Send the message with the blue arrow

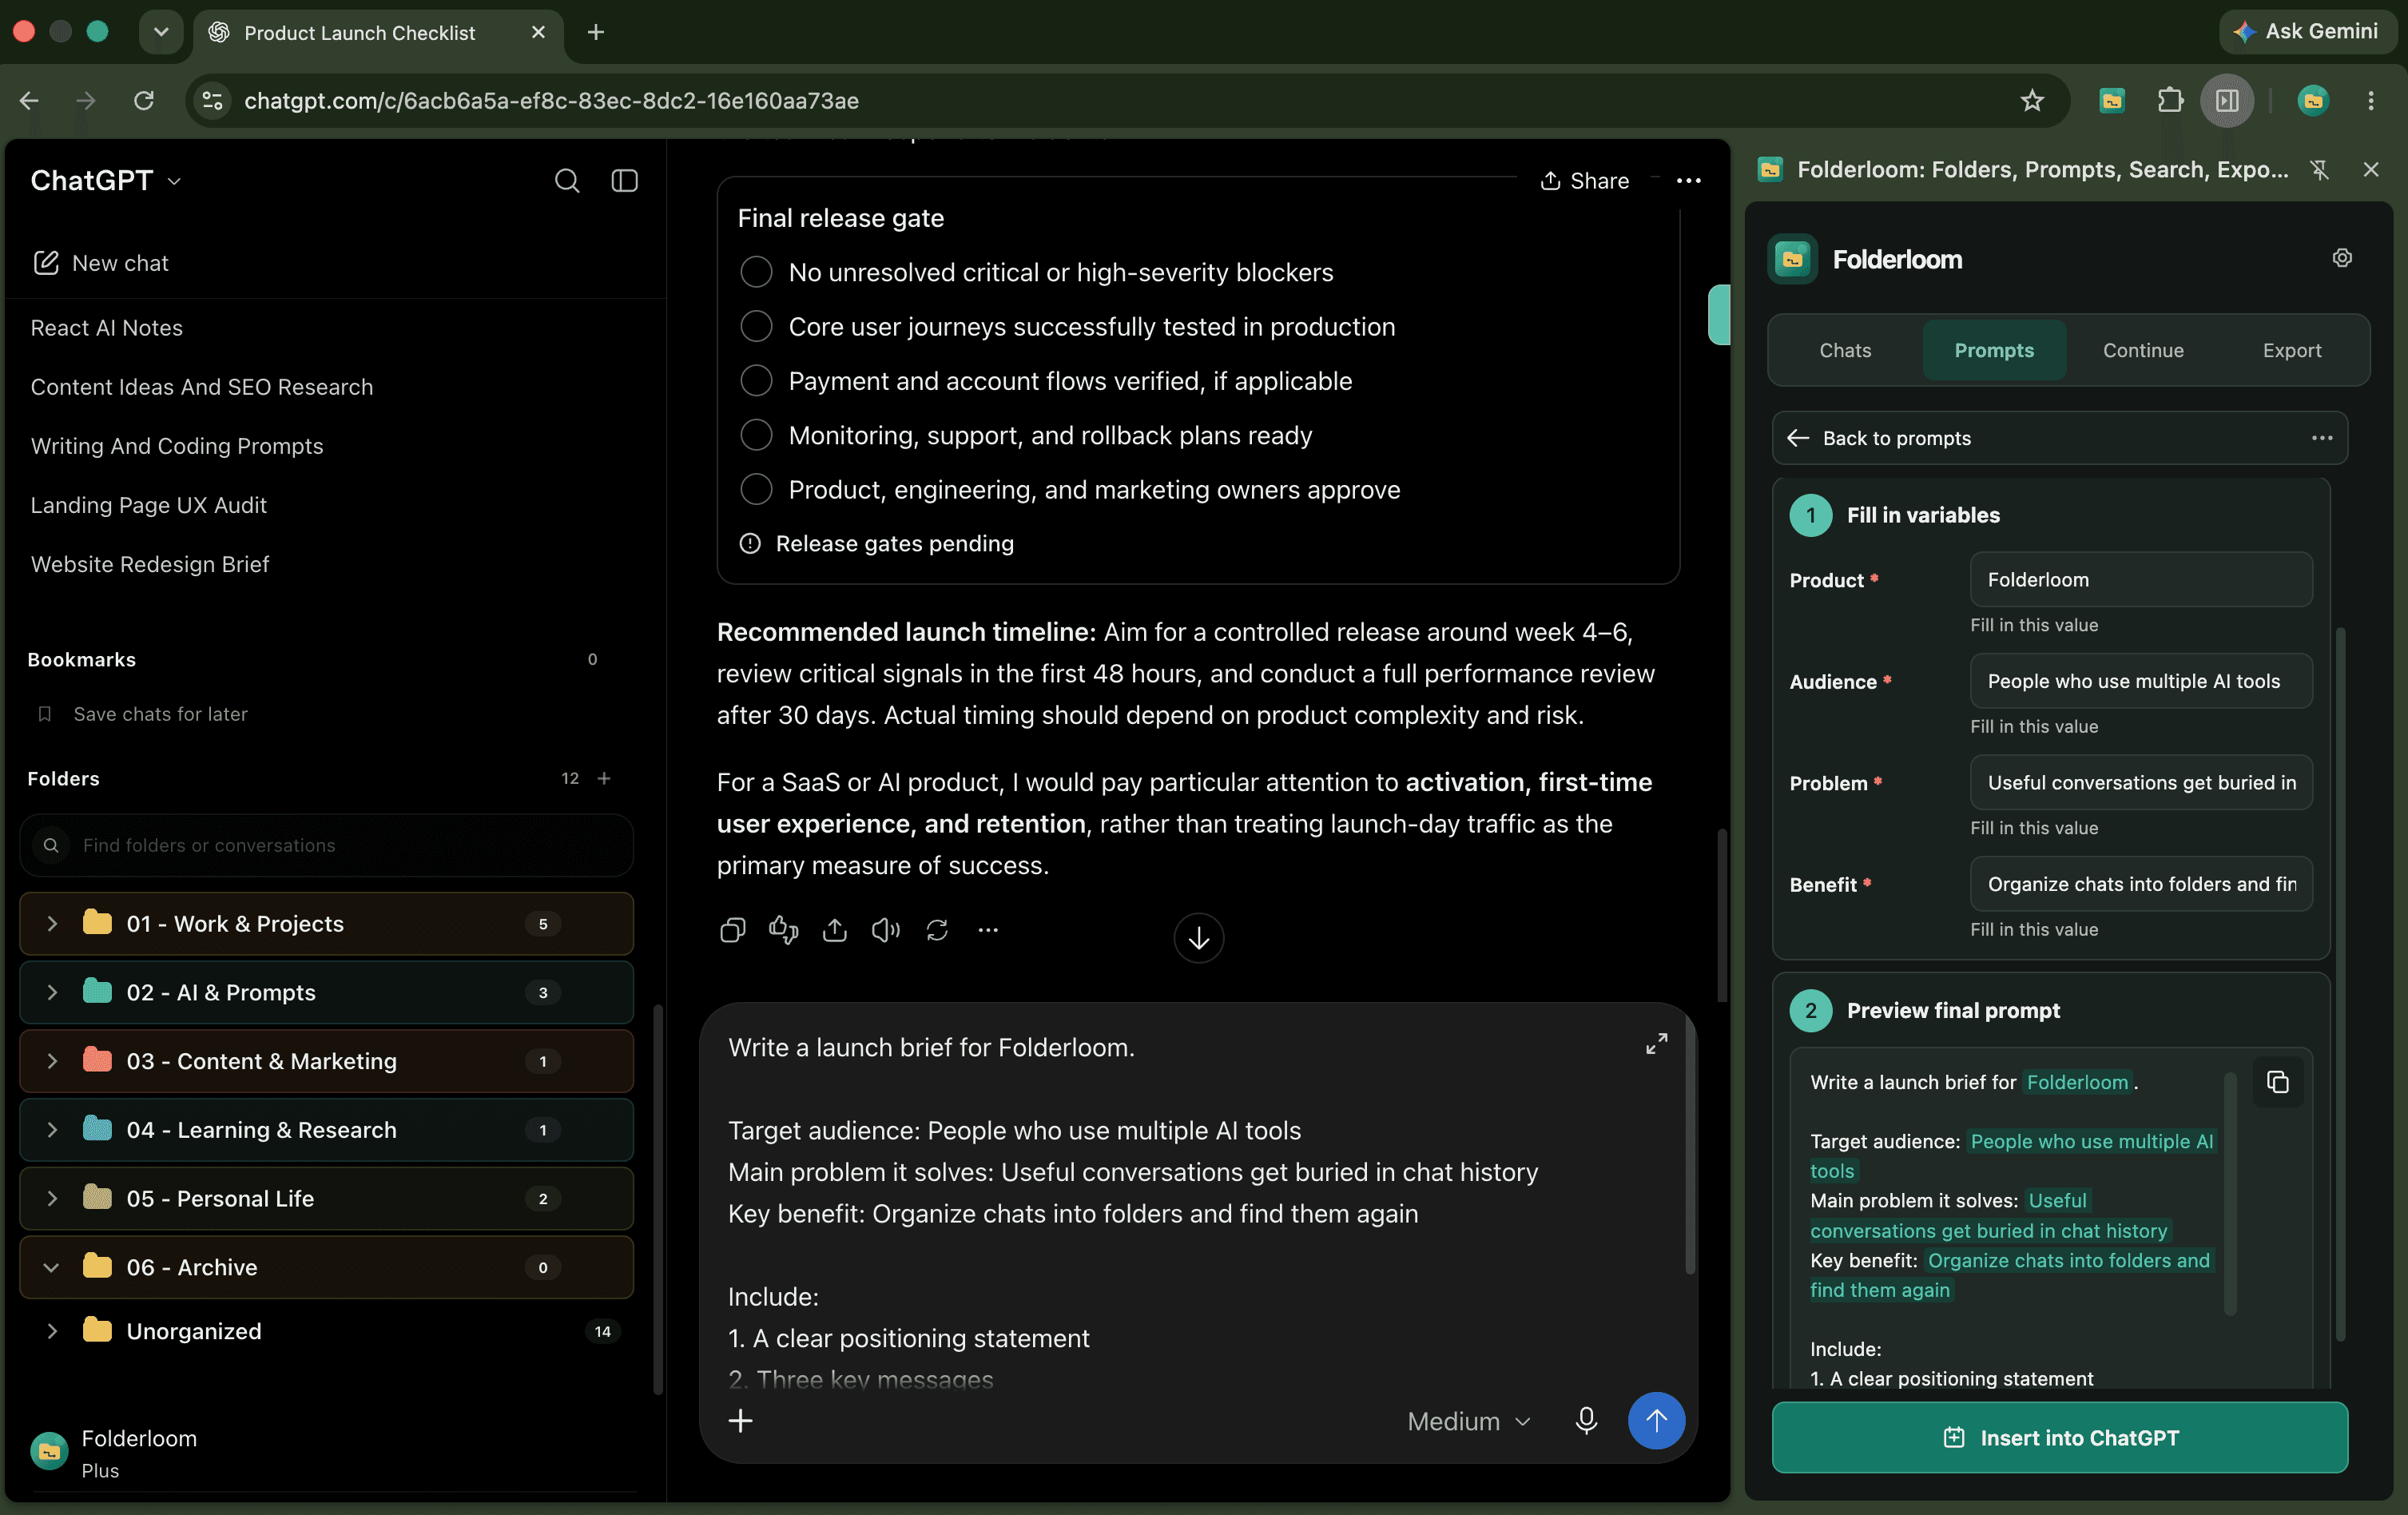1656,1421
